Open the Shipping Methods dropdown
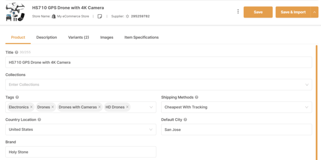321x160 pixels. (237, 107)
